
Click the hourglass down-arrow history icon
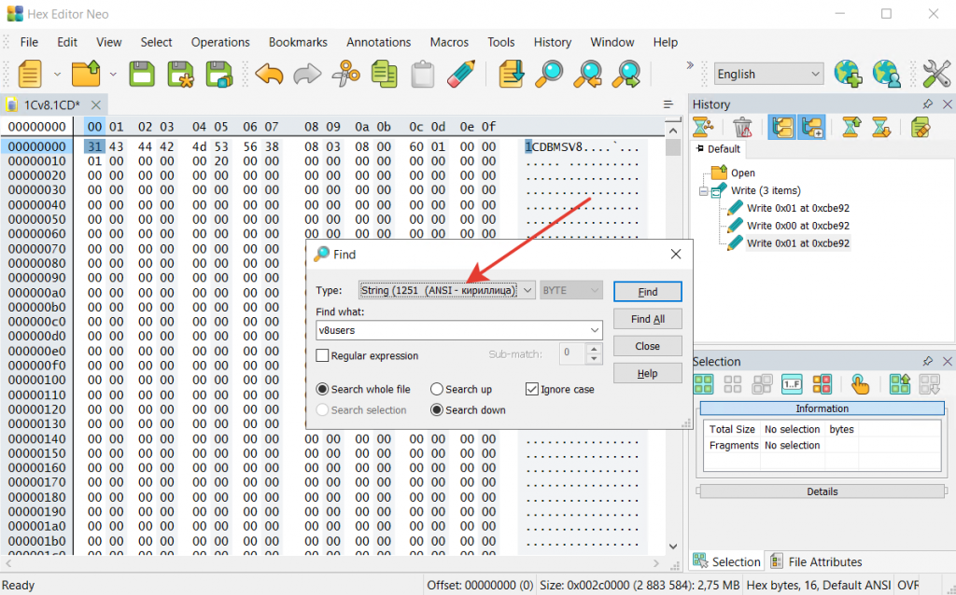pos(880,128)
